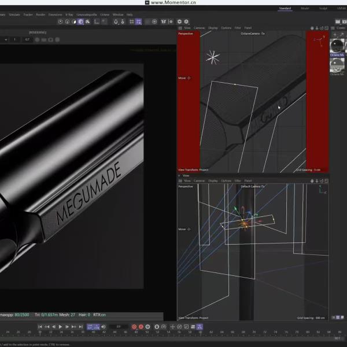The width and height of the screenshot is (347, 347).
Task: Toggle the red autokey button
Action: [141, 327]
